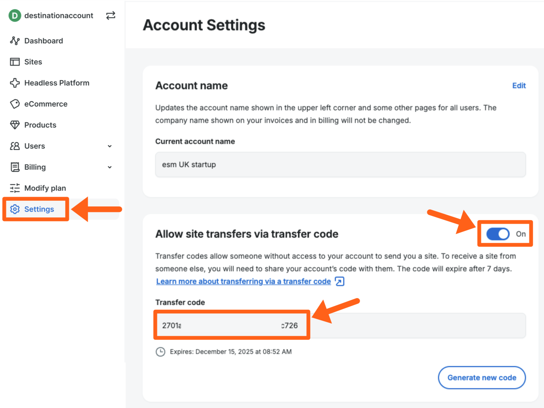
Task: Click the green destinationaccount avatar
Action: click(15, 15)
